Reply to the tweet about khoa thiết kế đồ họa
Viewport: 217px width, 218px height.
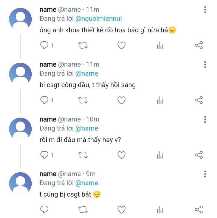coord(45,45)
